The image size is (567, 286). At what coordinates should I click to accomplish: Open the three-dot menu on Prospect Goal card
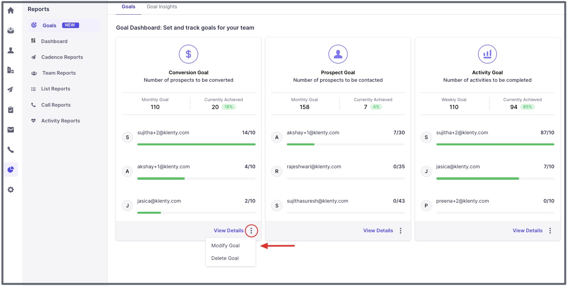click(400, 231)
